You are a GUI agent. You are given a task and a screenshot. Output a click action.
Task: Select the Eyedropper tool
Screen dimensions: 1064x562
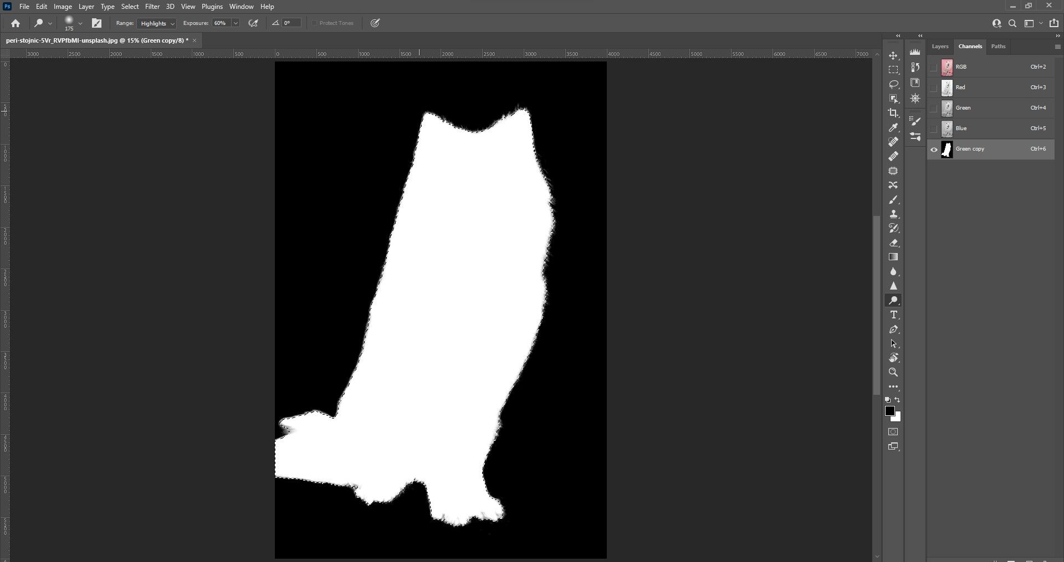pyautogui.click(x=893, y=127)
